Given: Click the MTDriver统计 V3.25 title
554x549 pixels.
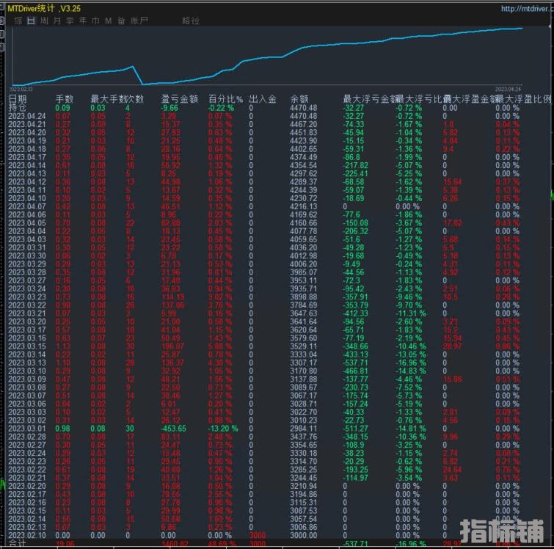Looking at the screenshot, I should tap(44, 8).
